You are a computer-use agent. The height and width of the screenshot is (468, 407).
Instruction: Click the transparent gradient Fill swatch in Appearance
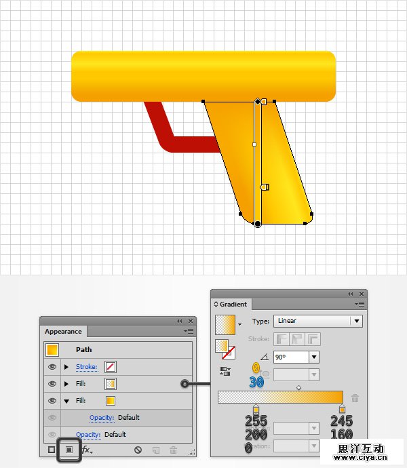pos(111,384)
